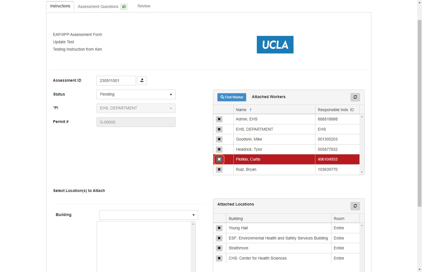Go to the Review tab
This screenshot has height=272, width=422.
point(144,6)
